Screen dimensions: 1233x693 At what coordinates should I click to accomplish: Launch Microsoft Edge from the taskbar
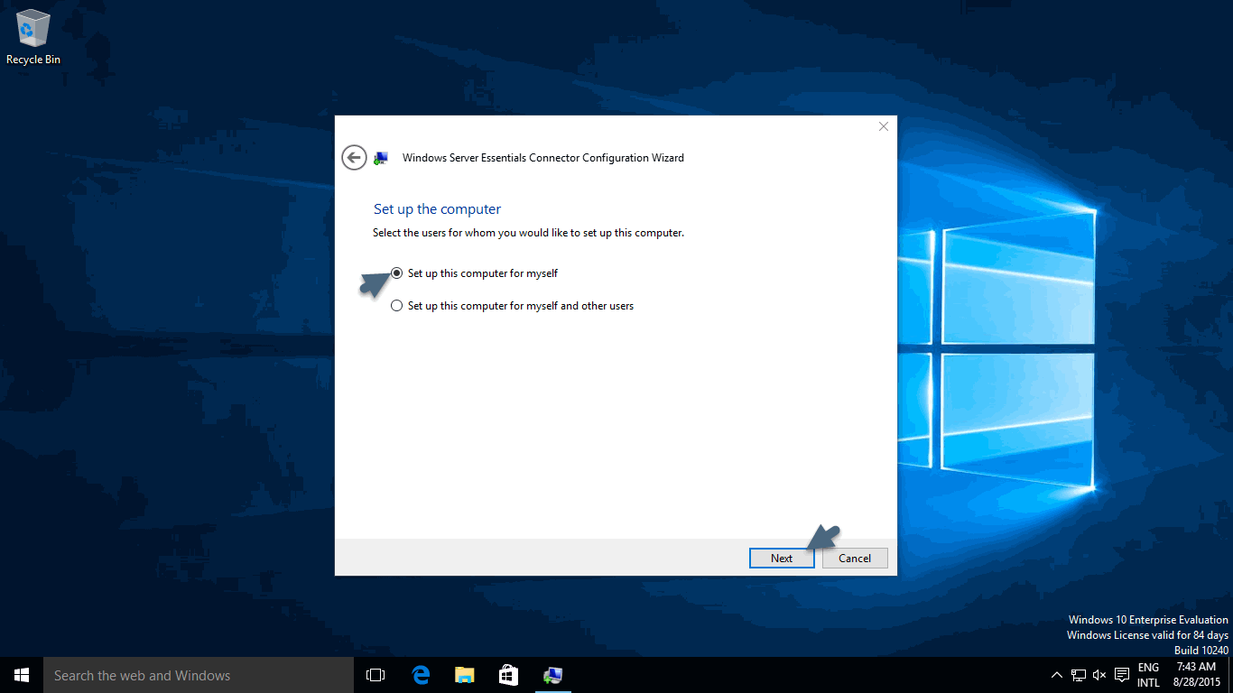click(421, 675)
